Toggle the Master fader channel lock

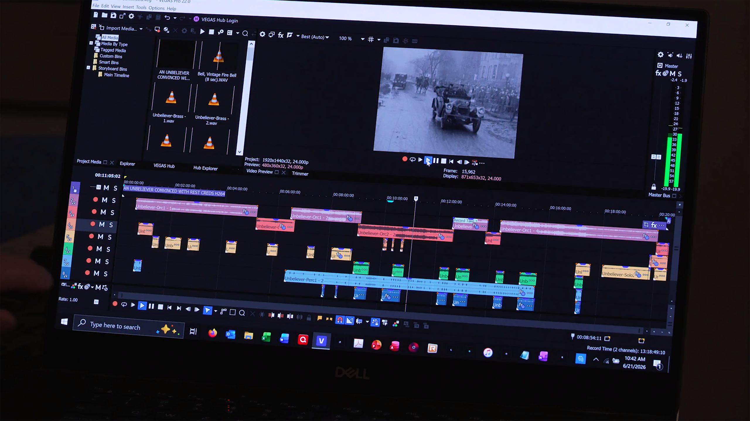point(654,187)
